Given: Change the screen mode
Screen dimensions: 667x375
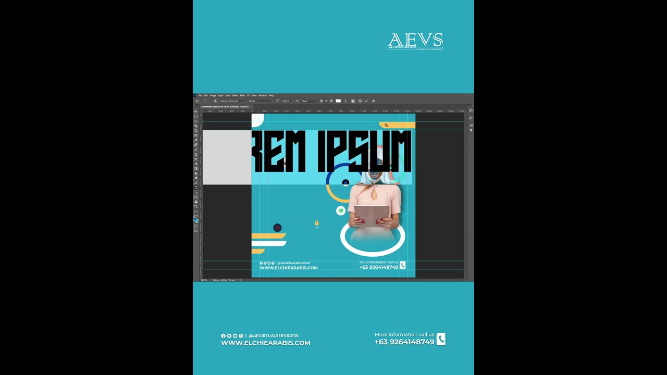Looking at the screenshot, I should (x=196, y=232).
